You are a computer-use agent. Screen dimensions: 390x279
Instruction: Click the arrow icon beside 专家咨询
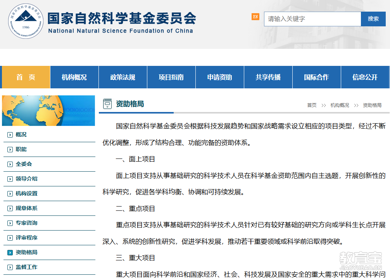(x=10, y=223)
